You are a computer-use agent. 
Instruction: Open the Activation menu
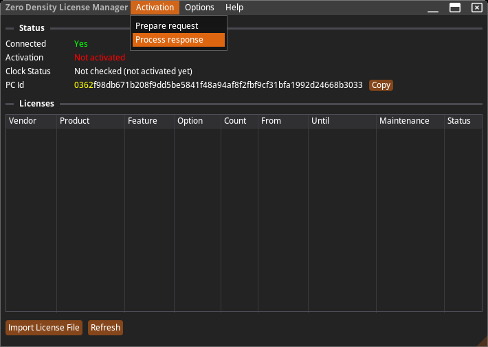pos(155,8)
